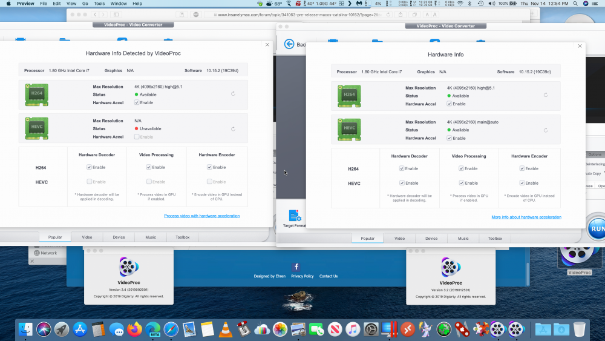
Task: Launch Siri from the Dock
Action: pos(44,329)
